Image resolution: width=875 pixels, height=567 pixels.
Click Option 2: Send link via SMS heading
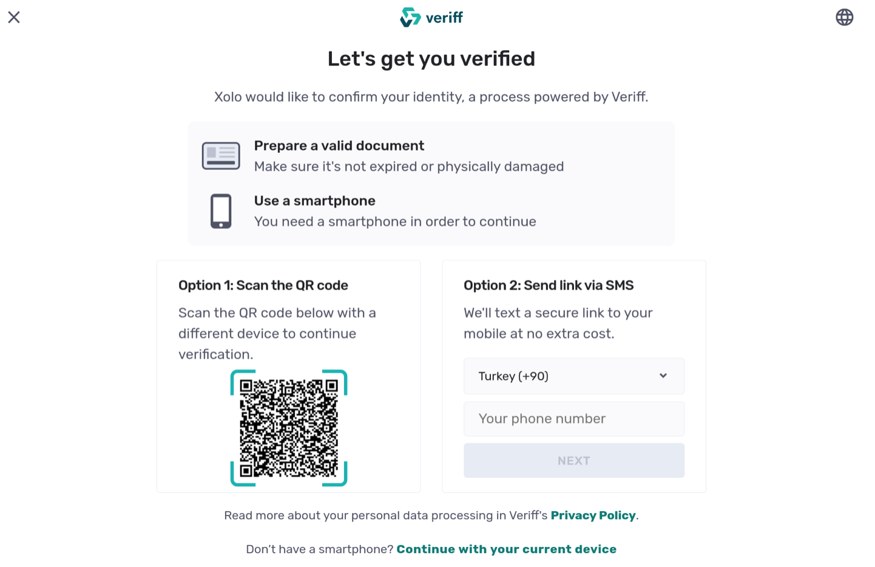(x=549, y=285)
